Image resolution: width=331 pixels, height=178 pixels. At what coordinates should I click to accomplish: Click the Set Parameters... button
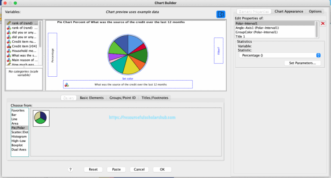click(302, 63)
